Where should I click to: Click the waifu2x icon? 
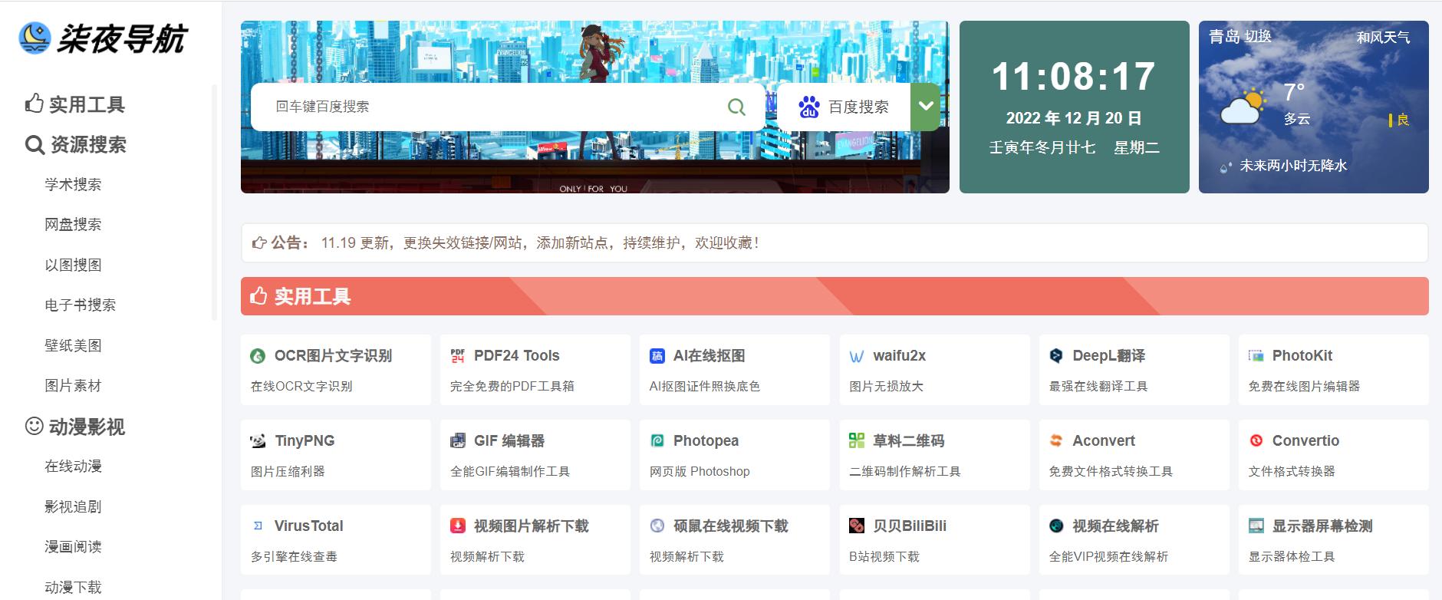click(857, 356)
